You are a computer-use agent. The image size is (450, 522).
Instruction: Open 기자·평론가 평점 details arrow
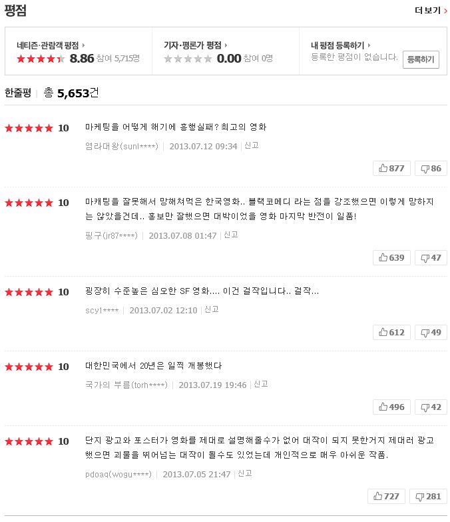[x=225, y=45]
